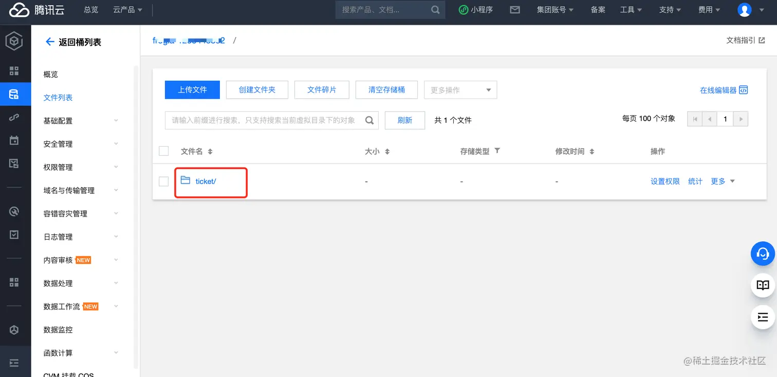Click the storage type filter funnel icon
The width and height of the screenshot is (777, 377).
click(x=497, y=151)
